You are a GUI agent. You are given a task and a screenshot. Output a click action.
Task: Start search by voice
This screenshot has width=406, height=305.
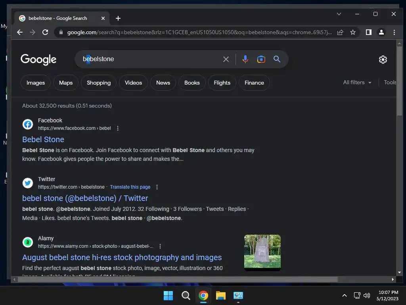tap(245, 59)
